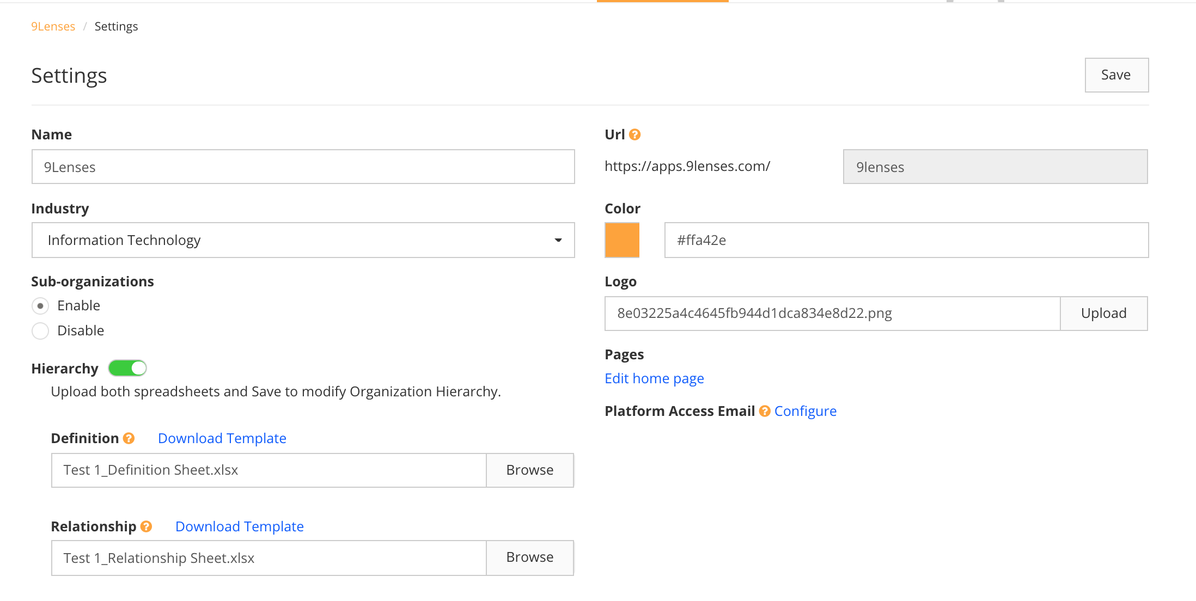This screenshot has width=1196, height=601.
Task: Browse for a Relationship sheet file
Action: coord(529,557)
